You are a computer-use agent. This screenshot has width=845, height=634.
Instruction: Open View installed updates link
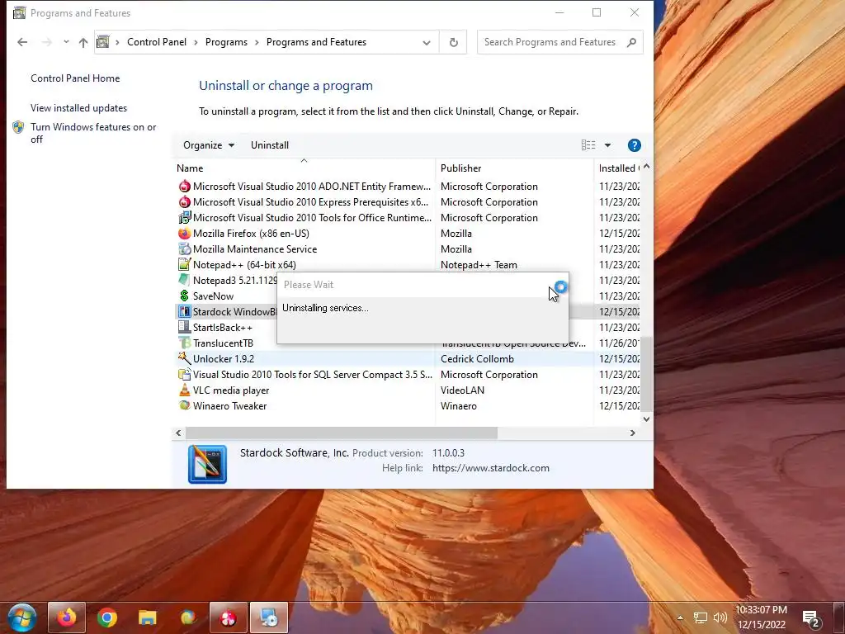[78, 108]
